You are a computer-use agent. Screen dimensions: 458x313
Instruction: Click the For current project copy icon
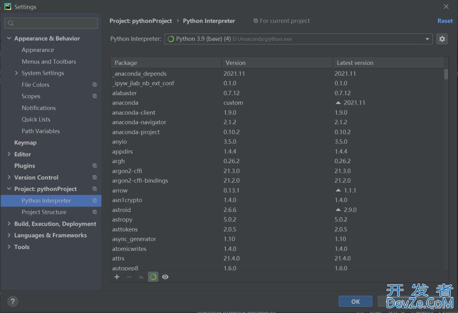pyautogui.click(x=256, y=21)
